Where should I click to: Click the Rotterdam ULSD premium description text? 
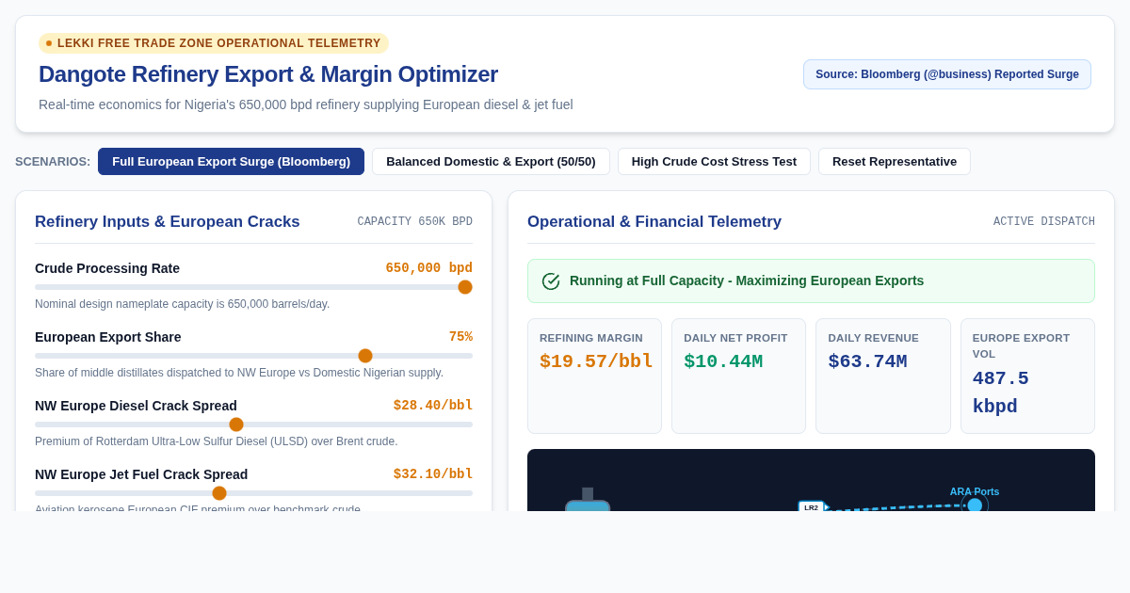pos(217,441)
